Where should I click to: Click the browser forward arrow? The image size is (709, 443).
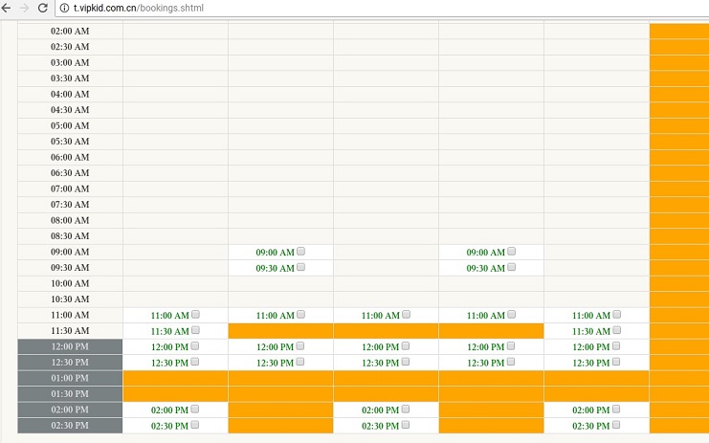coord(24,8)
